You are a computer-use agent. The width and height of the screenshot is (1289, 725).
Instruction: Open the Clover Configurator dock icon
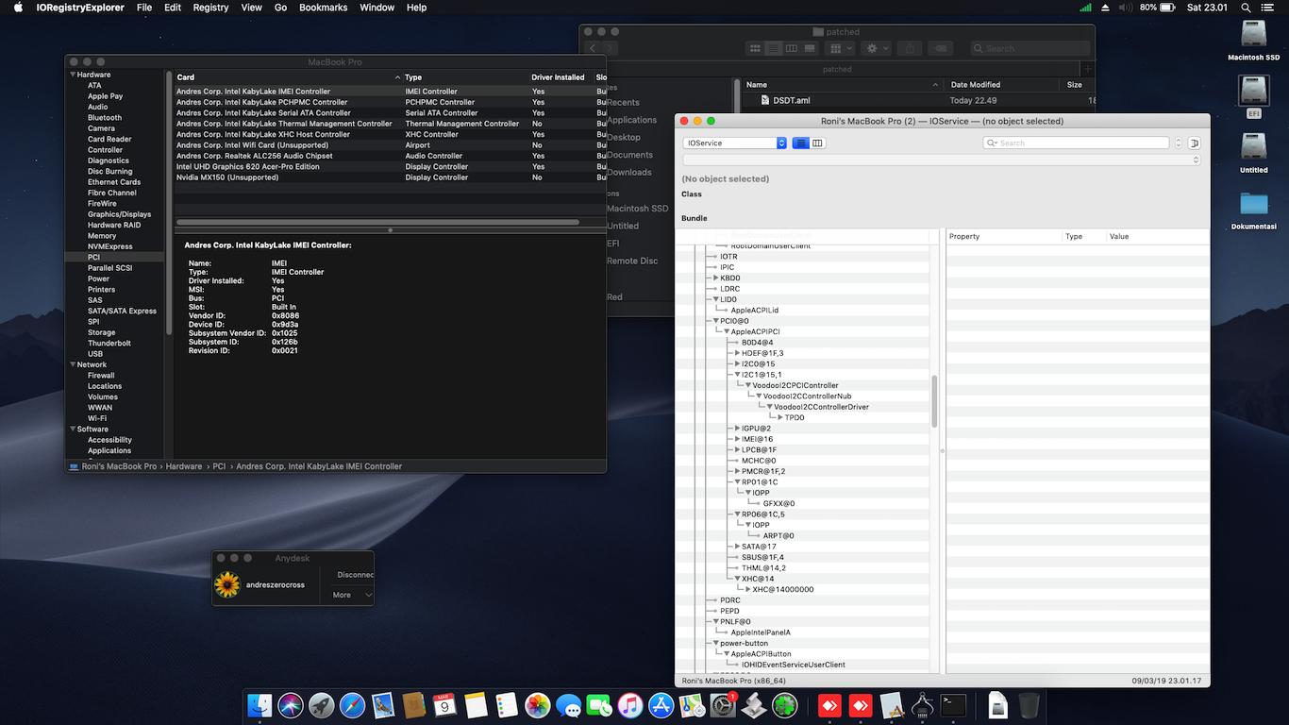[784, 705]
